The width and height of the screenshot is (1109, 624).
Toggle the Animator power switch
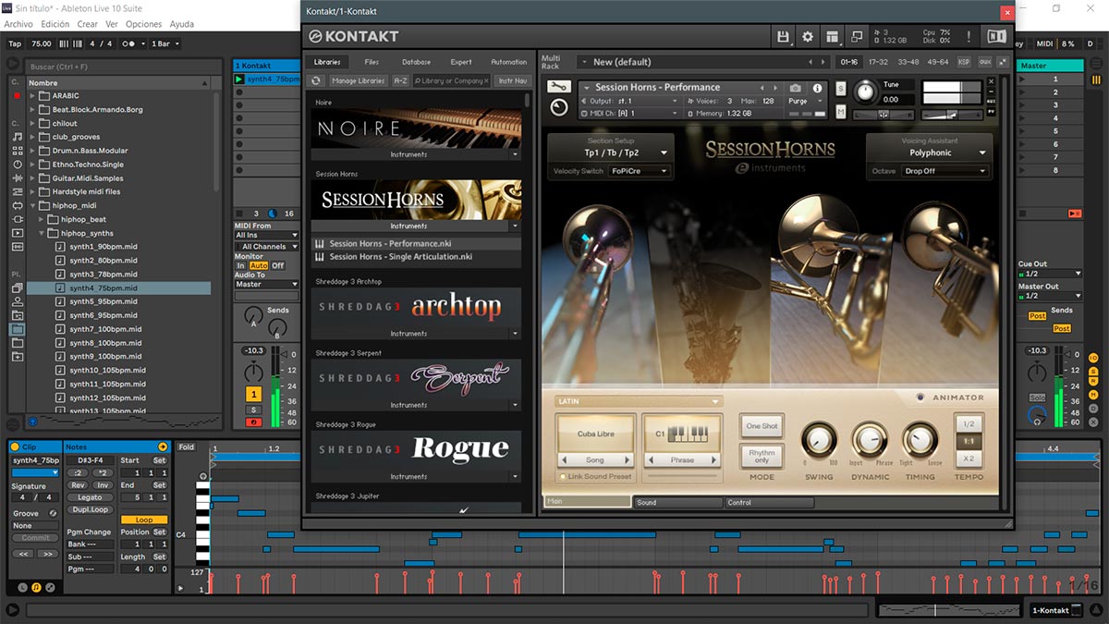[920, 398]
